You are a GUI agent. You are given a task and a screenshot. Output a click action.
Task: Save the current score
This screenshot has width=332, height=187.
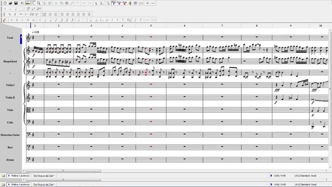click(16, 3)
